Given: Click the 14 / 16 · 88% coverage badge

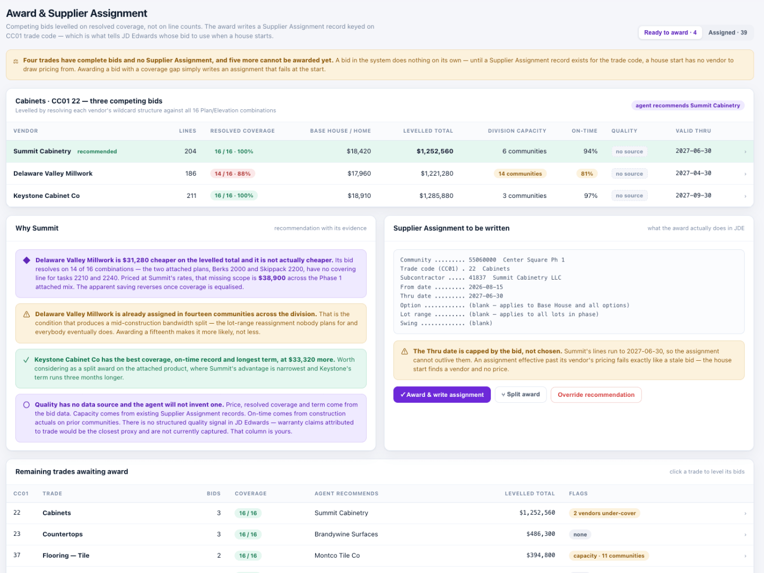Looking at the screenshot, I should (232, 173).
